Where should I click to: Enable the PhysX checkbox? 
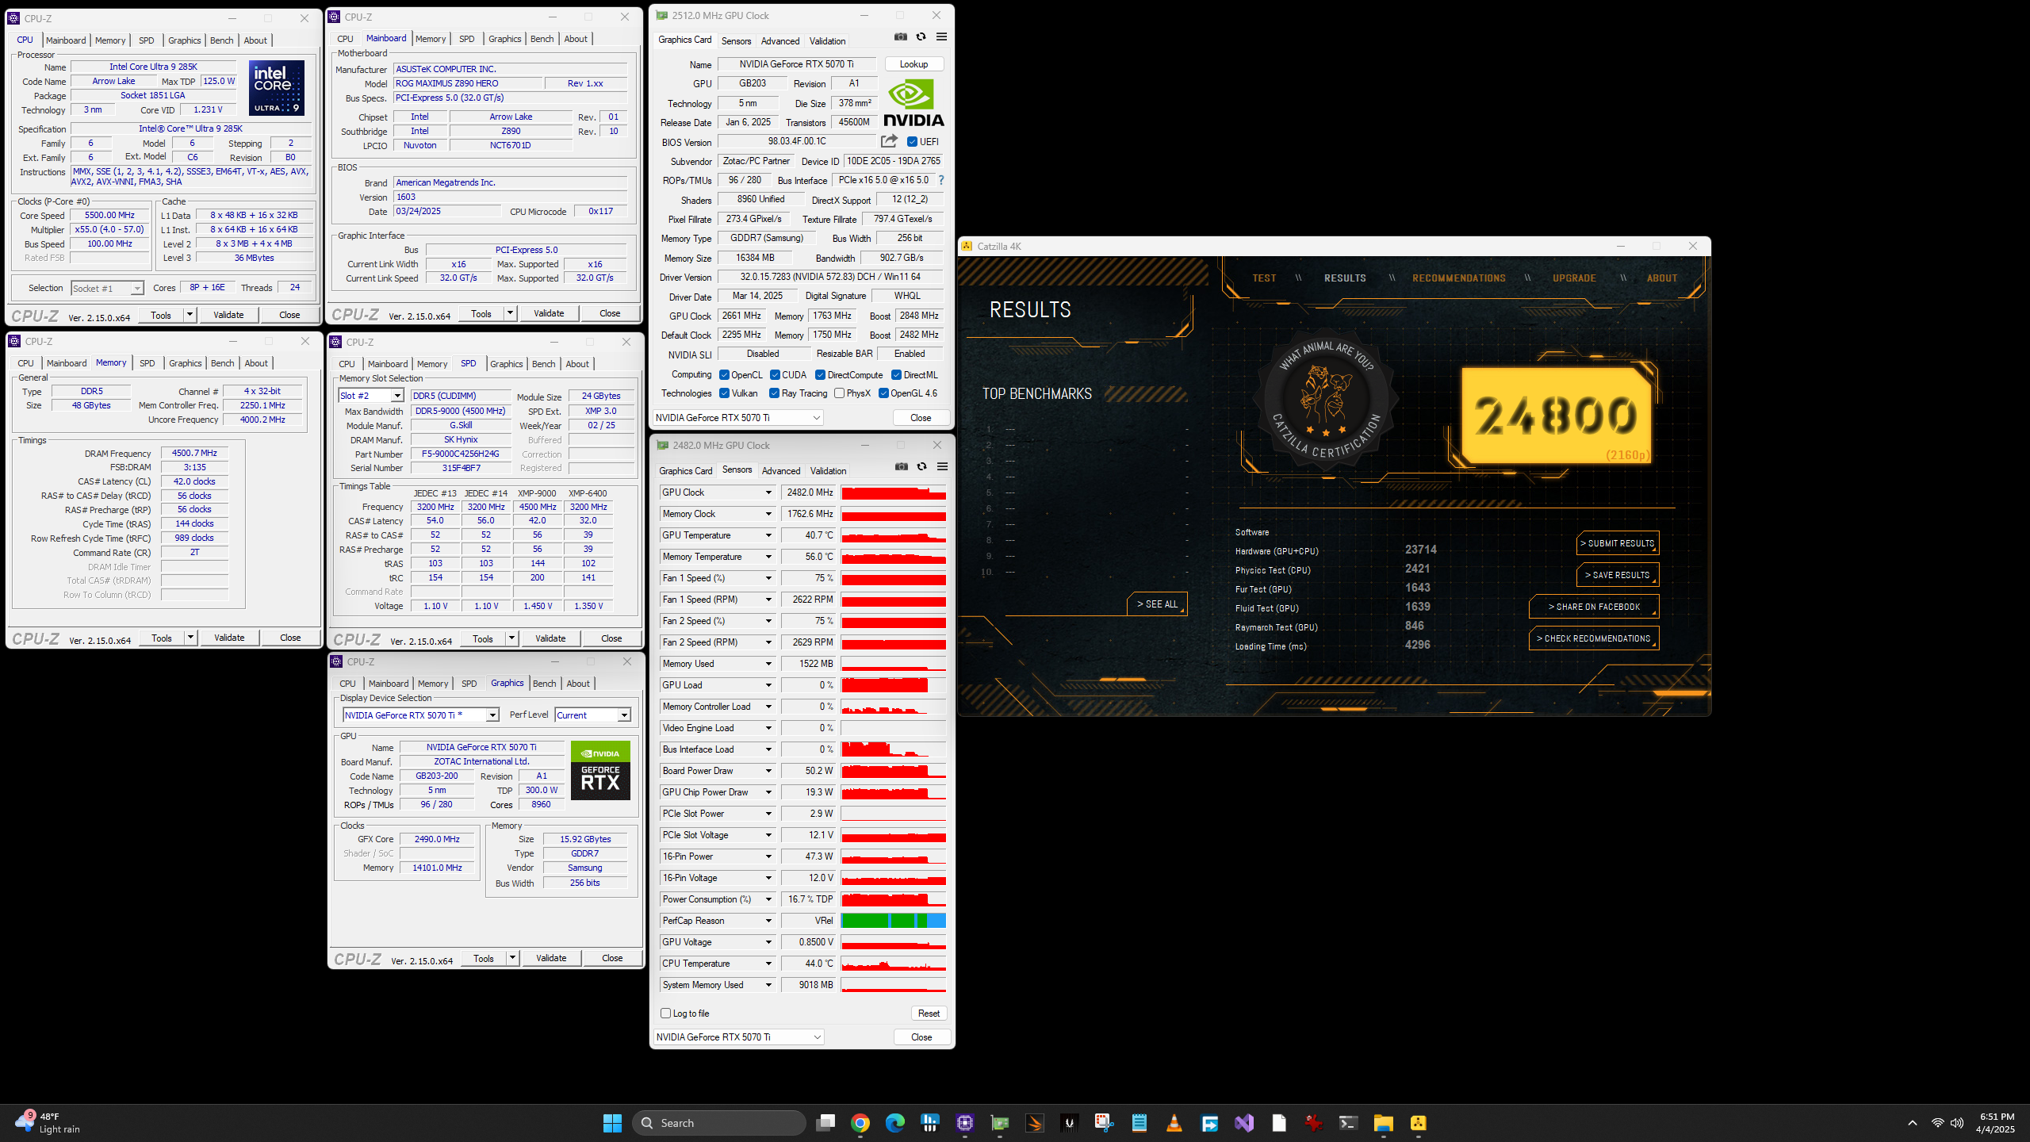839,393
